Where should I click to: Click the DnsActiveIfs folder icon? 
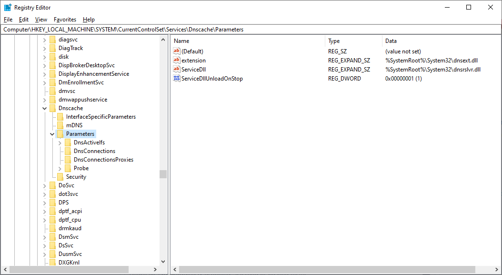[x=68, y=143]
